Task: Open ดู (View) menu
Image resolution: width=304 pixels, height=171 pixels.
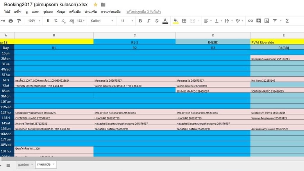Action: (27, 12)
